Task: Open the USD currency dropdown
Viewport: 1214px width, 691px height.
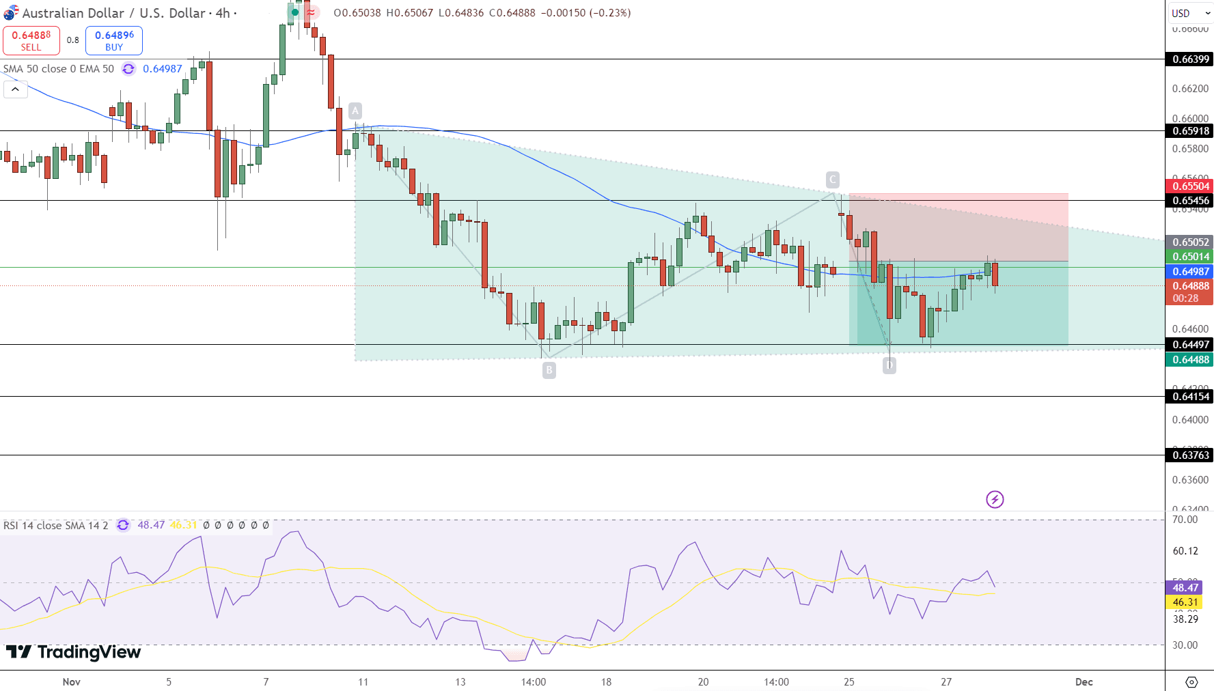Action: point(1190,13)
